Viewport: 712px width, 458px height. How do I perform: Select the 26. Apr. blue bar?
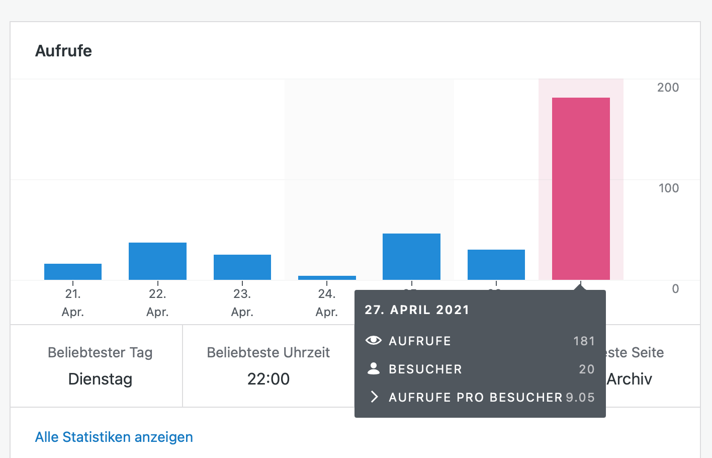[x=496, y=265]
